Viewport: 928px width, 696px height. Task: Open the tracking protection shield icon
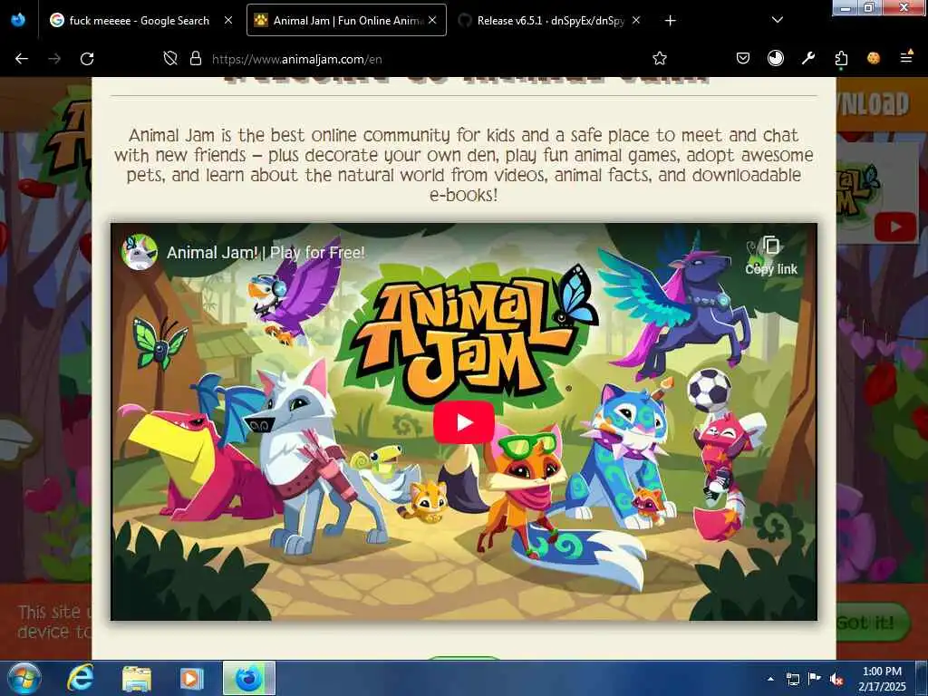point(170,59)
